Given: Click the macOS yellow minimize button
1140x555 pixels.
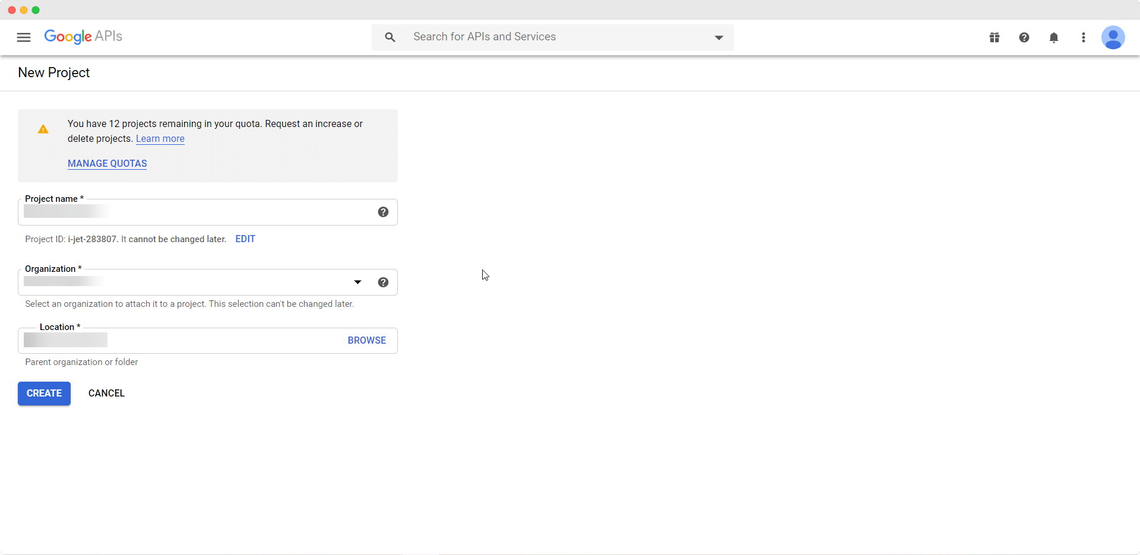Looking at the screenshot, I should (x=24, y=10).
